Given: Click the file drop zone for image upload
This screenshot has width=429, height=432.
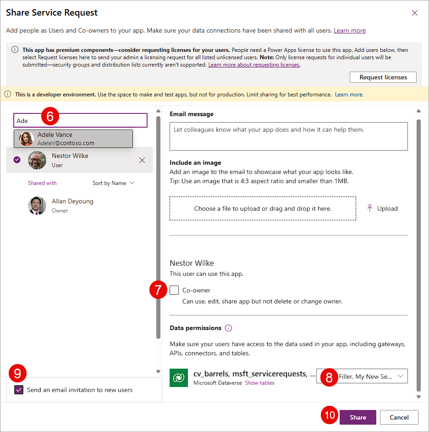Looking at the screenshot, I should tap(263, 208).
